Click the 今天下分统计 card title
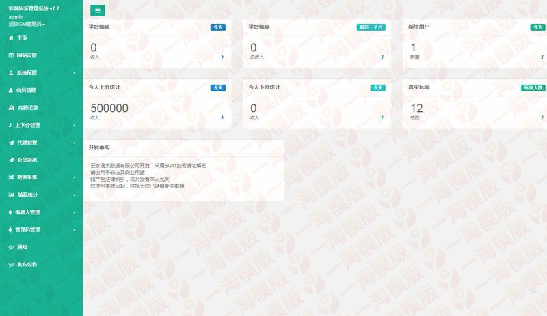Viewport: 547px width, 316px height. pos(264,87)
